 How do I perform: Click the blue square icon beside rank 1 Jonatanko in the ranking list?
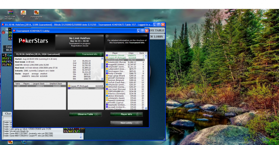107,55
